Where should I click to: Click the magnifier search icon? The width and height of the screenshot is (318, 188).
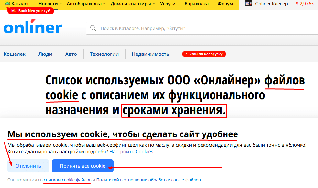click(x=93, y=28)
